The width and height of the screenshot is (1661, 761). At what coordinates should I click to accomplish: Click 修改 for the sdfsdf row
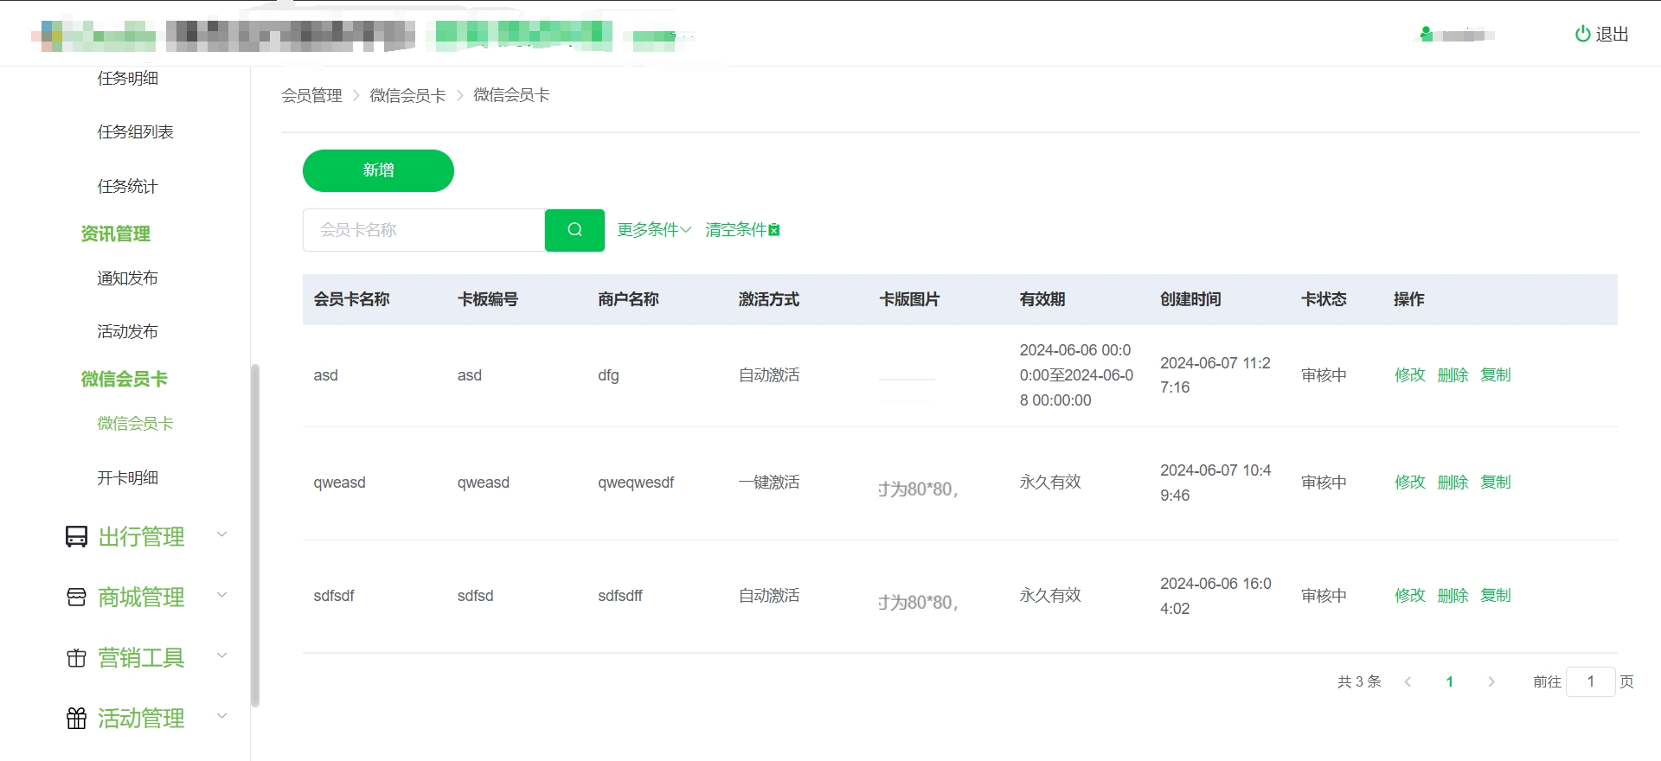pos(1409,596)
